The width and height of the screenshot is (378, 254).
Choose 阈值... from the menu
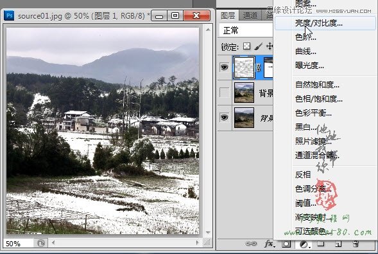pyautogui.click(x=305, y=203)
